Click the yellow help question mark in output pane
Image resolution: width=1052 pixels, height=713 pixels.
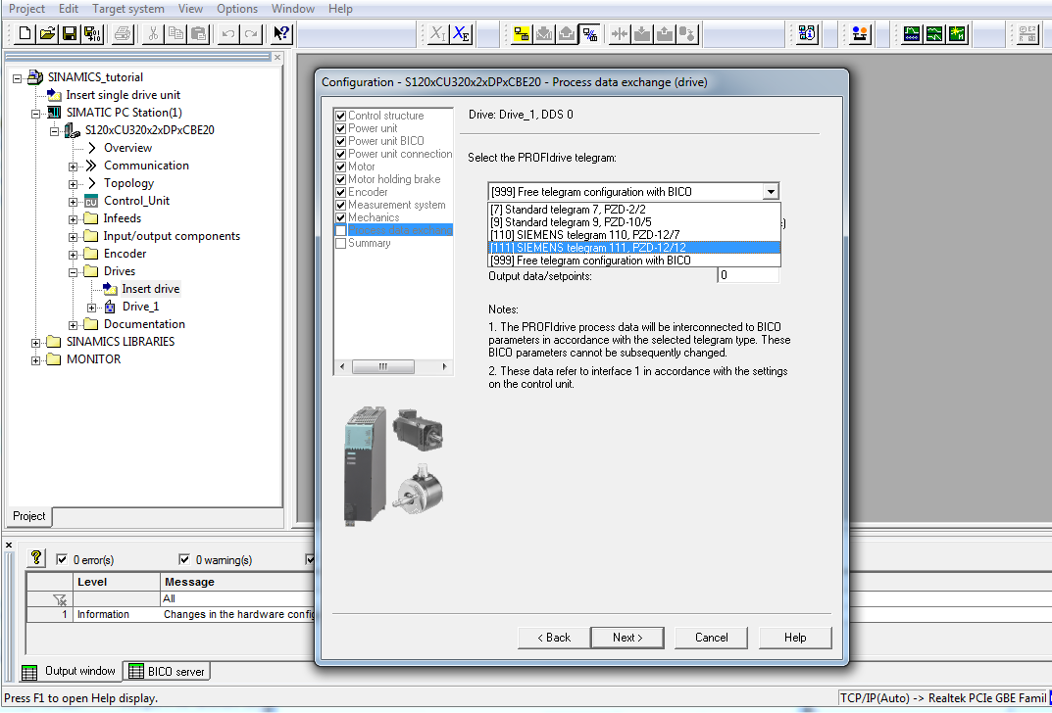point(36,557)
